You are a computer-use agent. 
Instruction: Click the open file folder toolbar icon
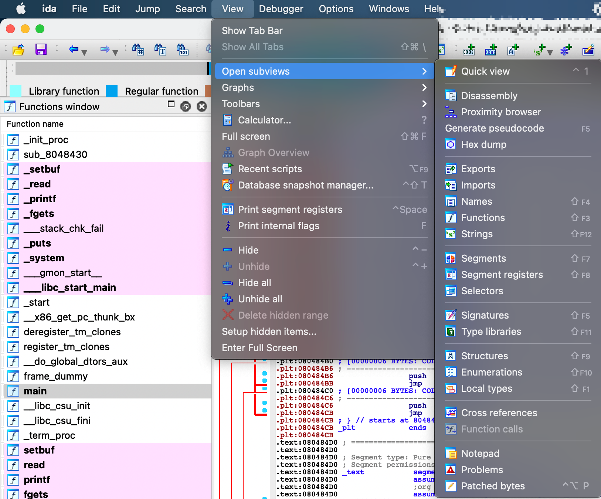(x=18, y=49)
